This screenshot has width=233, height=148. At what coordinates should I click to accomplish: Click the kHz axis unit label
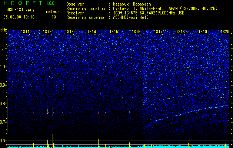pos(3,30)
